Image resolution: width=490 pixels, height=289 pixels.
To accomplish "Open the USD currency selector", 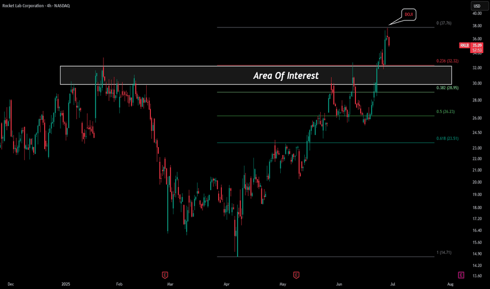I will [x=479, y=6].
